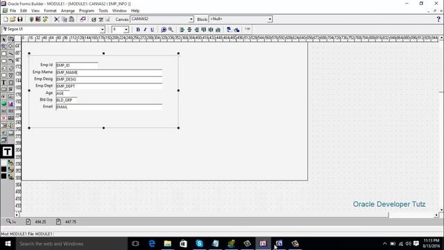Image resolution: width=444 pixels, height=250 pixels.
Task: Open the Window menu
Action: tap(119, 11)
